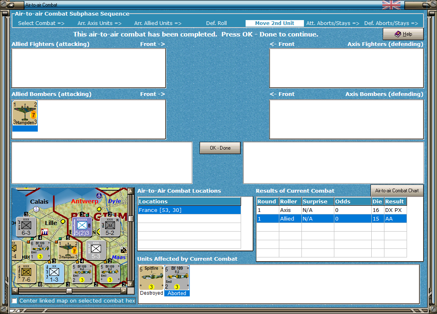Click the 5-3 infantry counter near Maas
Screen dimensions: 437x314
[96, 250]
